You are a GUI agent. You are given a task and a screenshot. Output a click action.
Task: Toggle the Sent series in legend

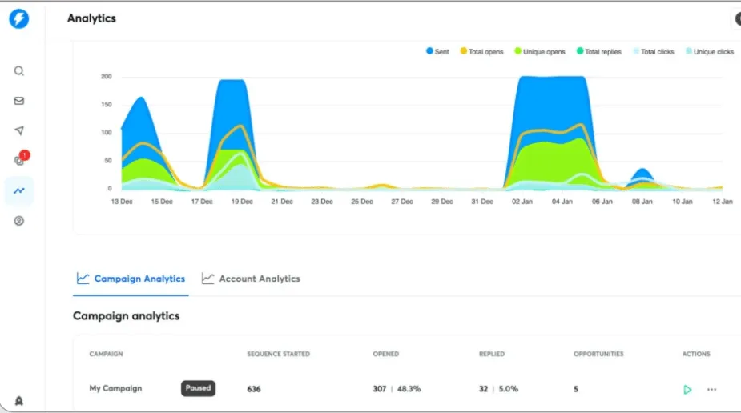tap(437, 52)
